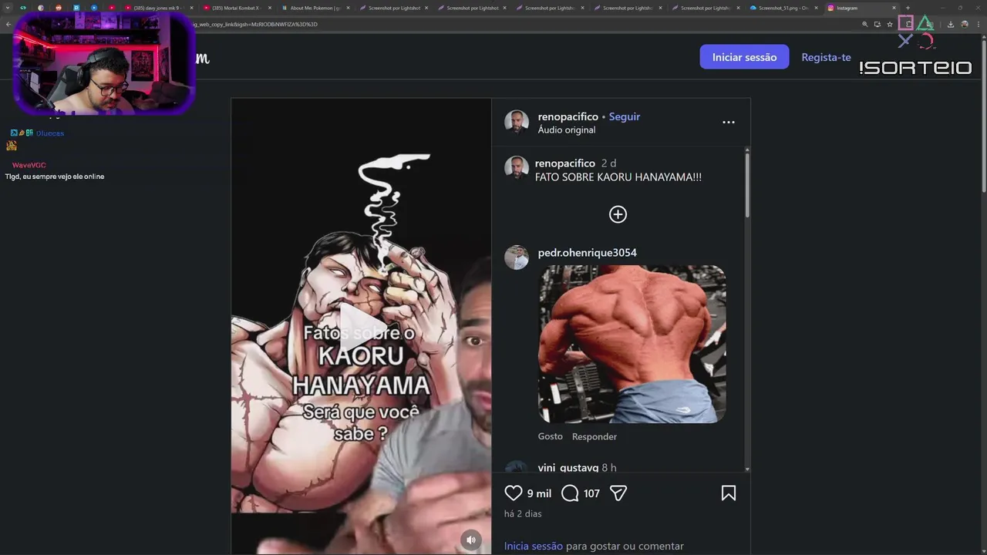The height and width of the screenshot is (555, 987).
Task: Open the three-dot post options menu
Action: click(x=728, y=123)
